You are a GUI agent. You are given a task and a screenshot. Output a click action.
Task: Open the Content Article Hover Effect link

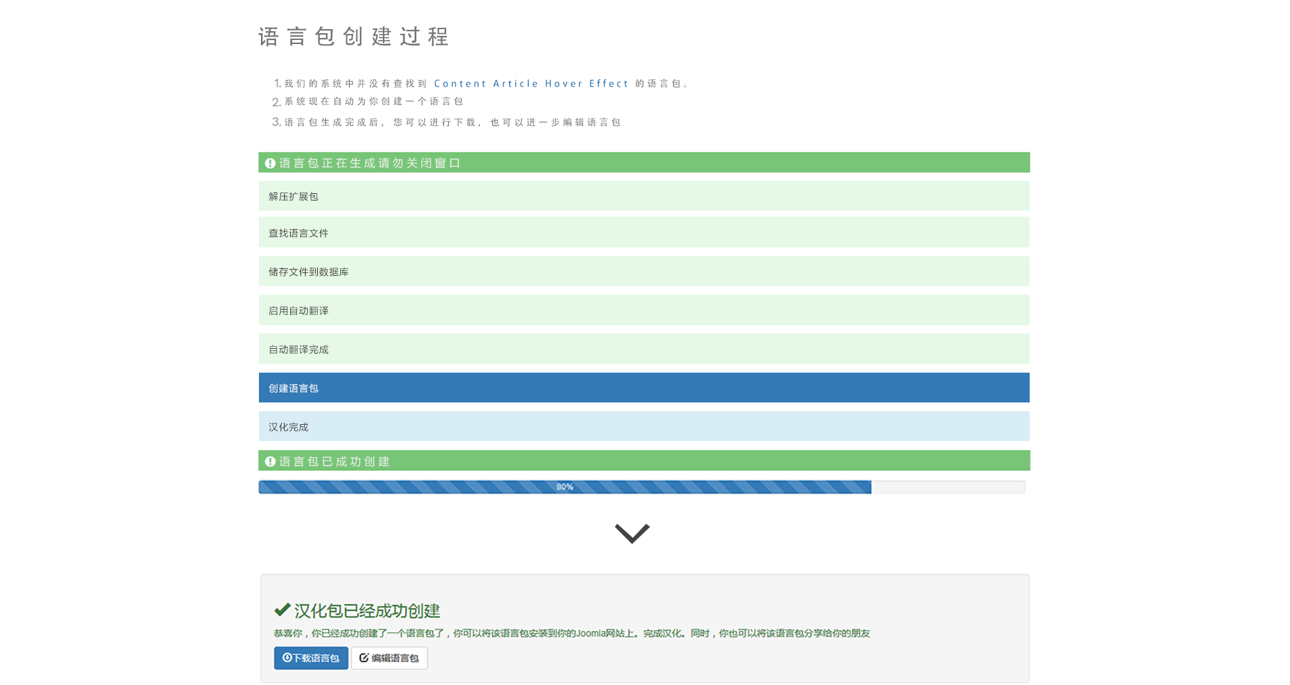click(x=531, y=83)
